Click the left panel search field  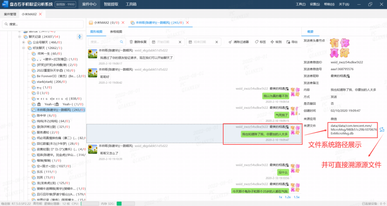pyautogui.click(x=43, y=24)
